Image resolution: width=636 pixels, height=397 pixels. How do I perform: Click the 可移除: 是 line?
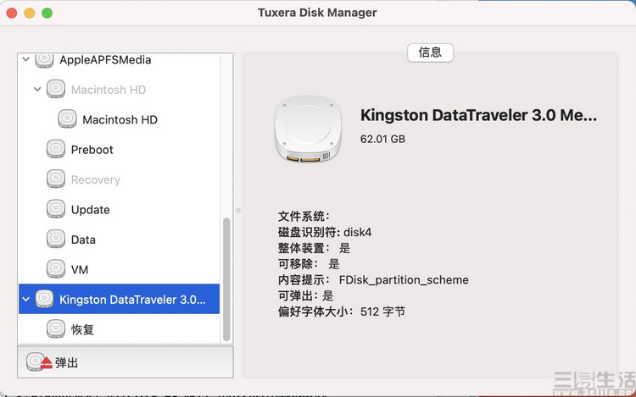click(x=309, y=264)
